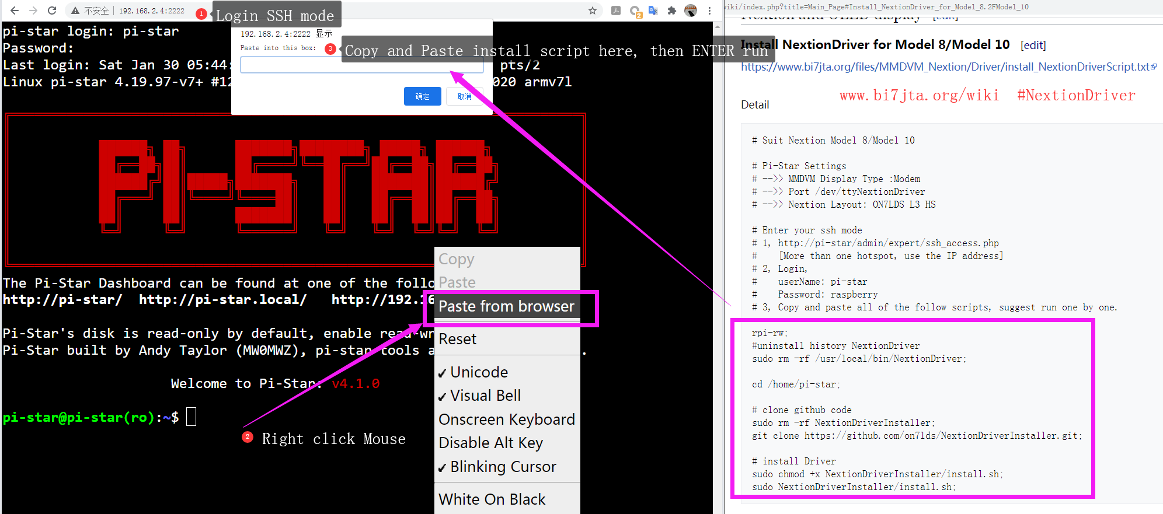Click the not-secure warning icon

pyautogui.click(x=75, y=11)
